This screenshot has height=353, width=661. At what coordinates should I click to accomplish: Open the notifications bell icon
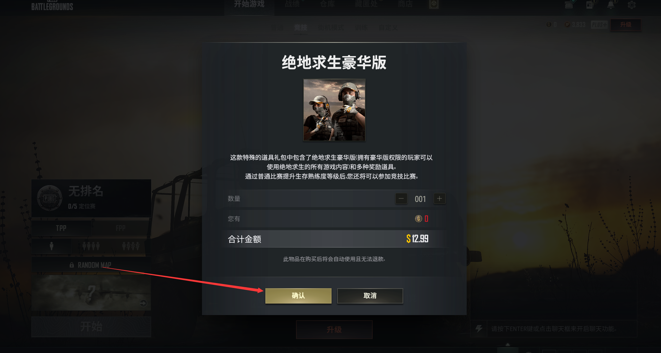click(x=611, y=5)
